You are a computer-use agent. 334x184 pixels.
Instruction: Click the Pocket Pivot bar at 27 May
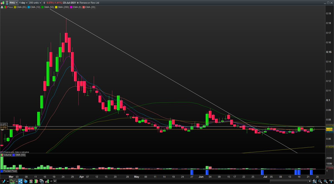click(192, 172)
